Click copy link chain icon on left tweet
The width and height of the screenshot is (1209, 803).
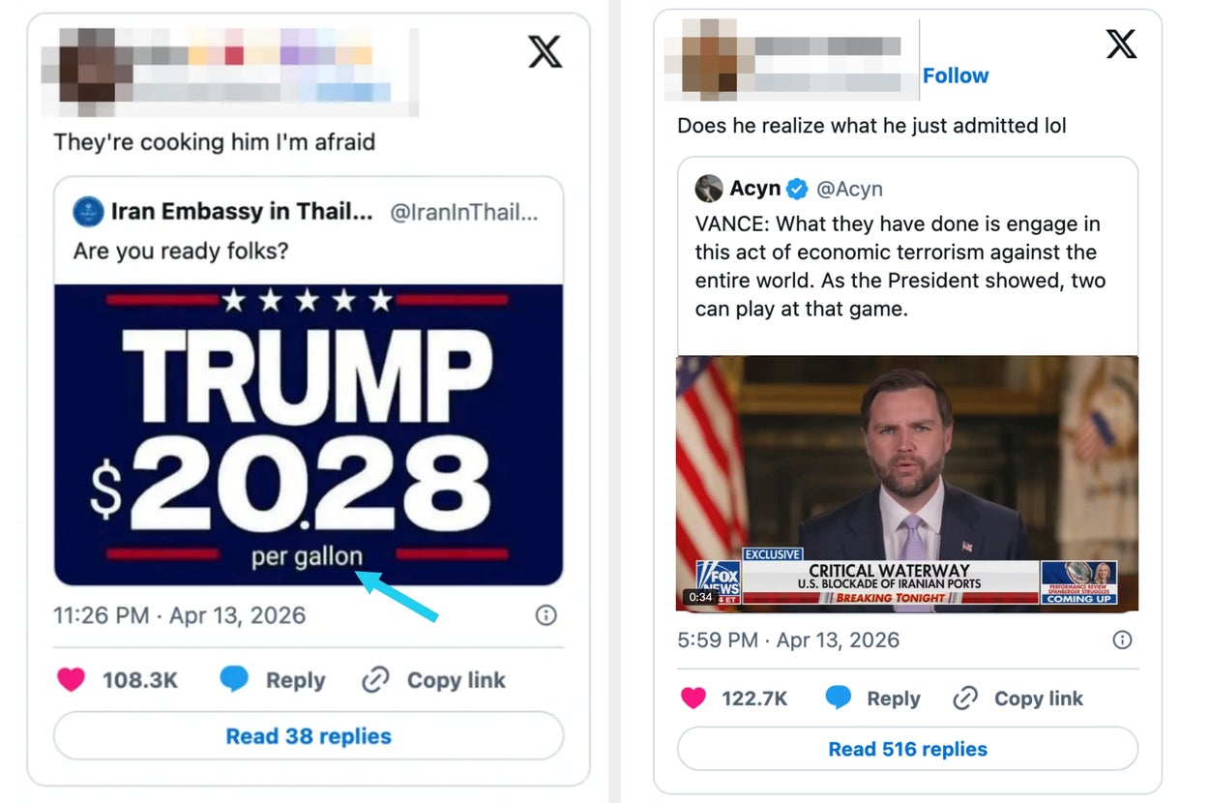(x=375, y=680)
